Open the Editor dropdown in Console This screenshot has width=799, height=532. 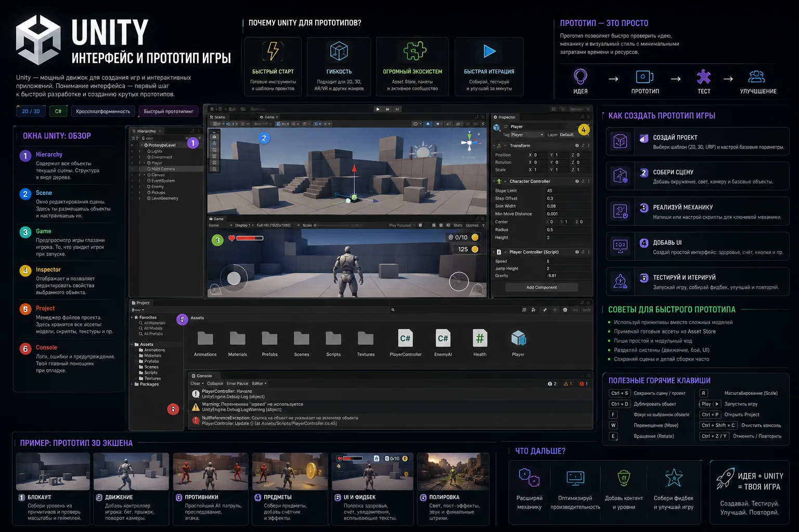[259, 383]
